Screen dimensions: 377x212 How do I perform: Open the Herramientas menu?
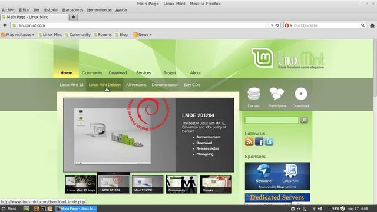[100, 10]
